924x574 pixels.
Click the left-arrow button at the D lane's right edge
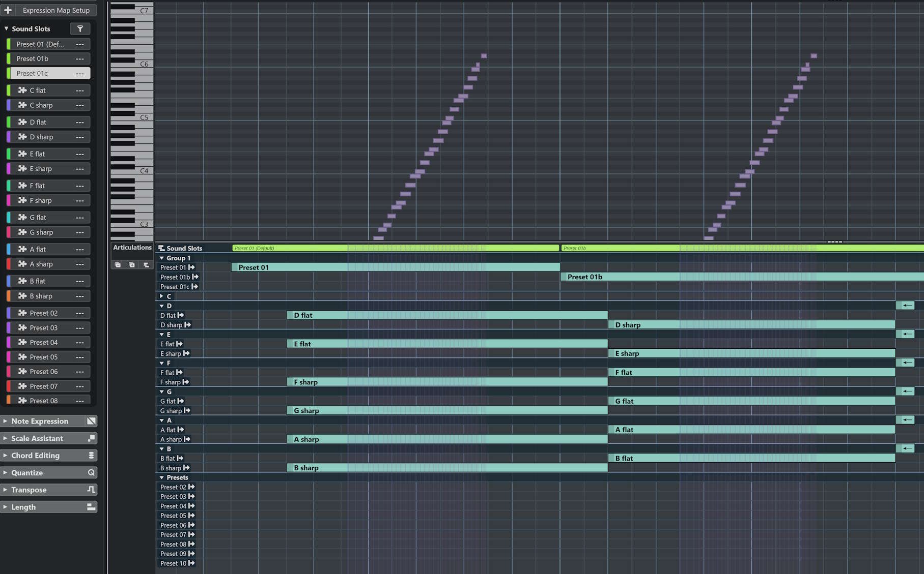[x=906, y=305]
